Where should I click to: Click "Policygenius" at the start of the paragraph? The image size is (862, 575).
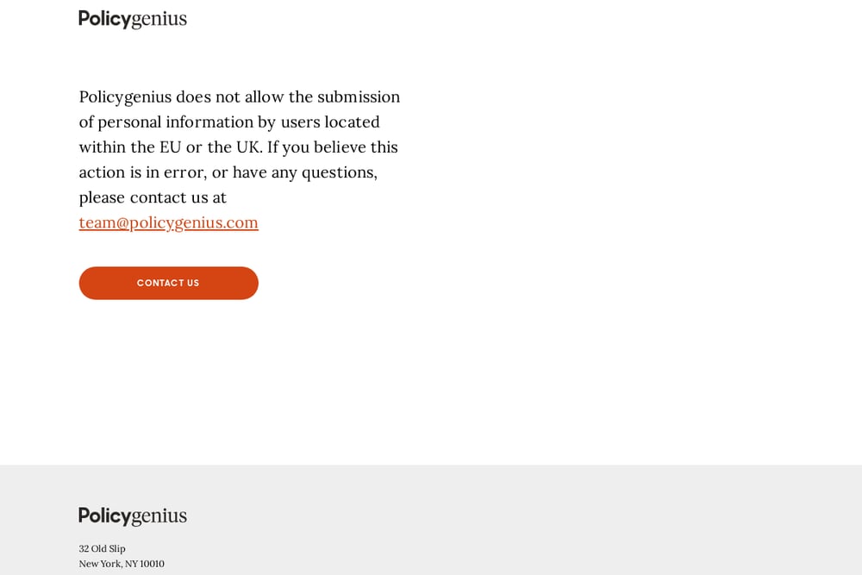[125, 97]
